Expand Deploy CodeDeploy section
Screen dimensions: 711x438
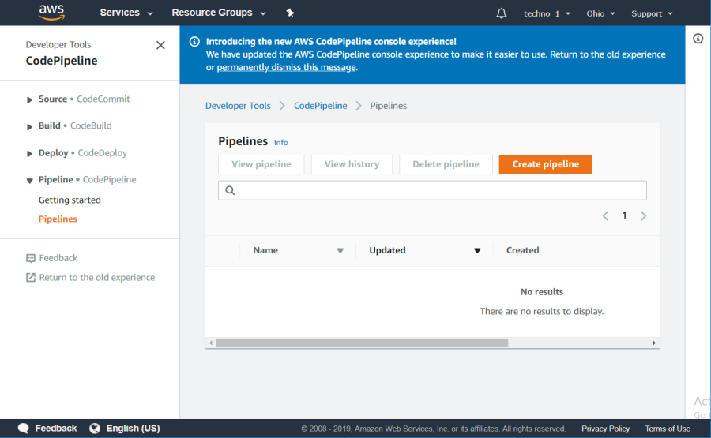click(x=29, y=154)
